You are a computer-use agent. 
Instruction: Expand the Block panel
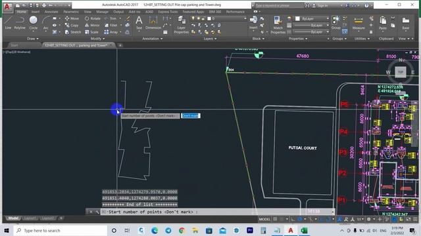point(258,39)
